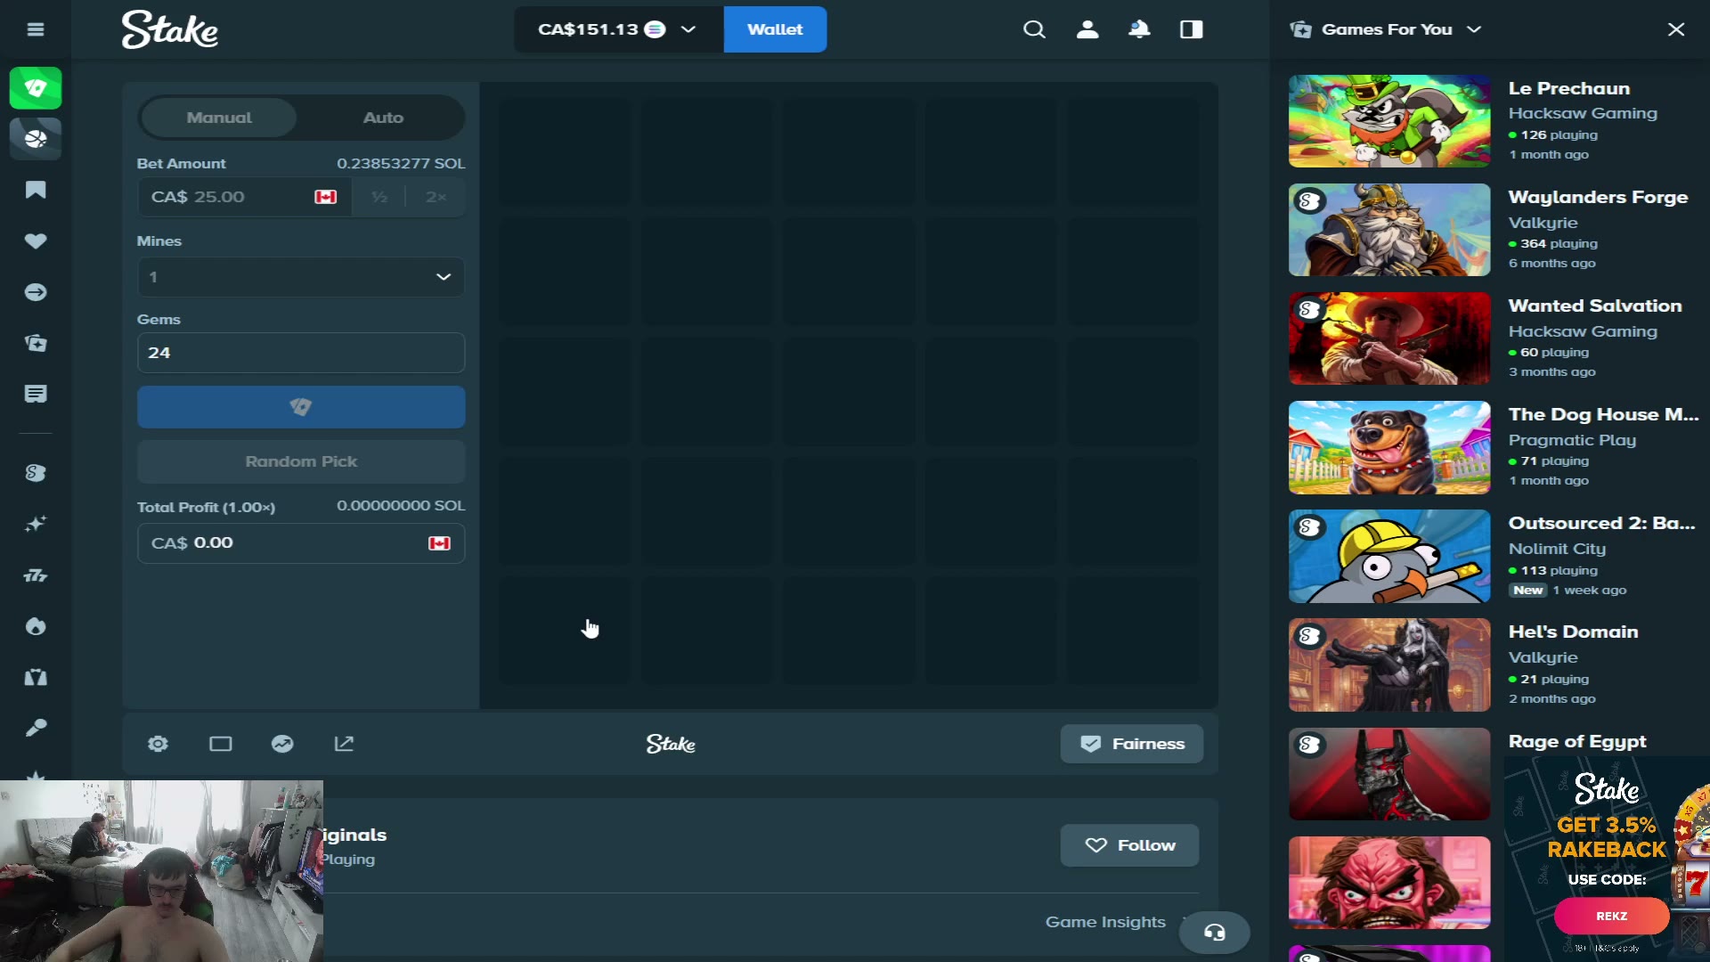Screen dimensions: 1710x962
Task: Open the user profile icon
Action: 1087,29
